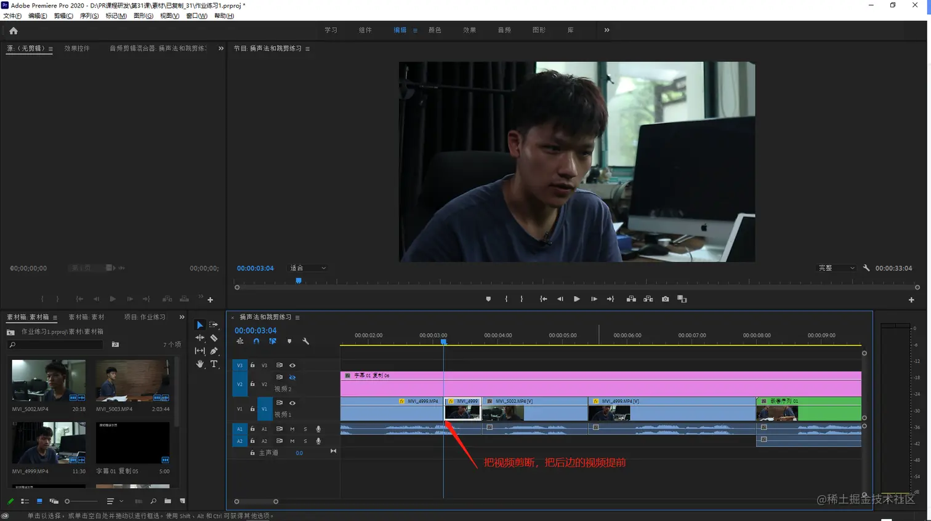The width and height of the screenshot is (931, 521).
Task: Click the Extract button in program monitor
Action: (x=648, y=299)
